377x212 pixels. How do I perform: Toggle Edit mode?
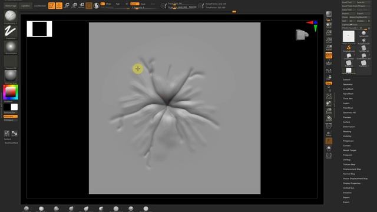[x=51, y=5]
